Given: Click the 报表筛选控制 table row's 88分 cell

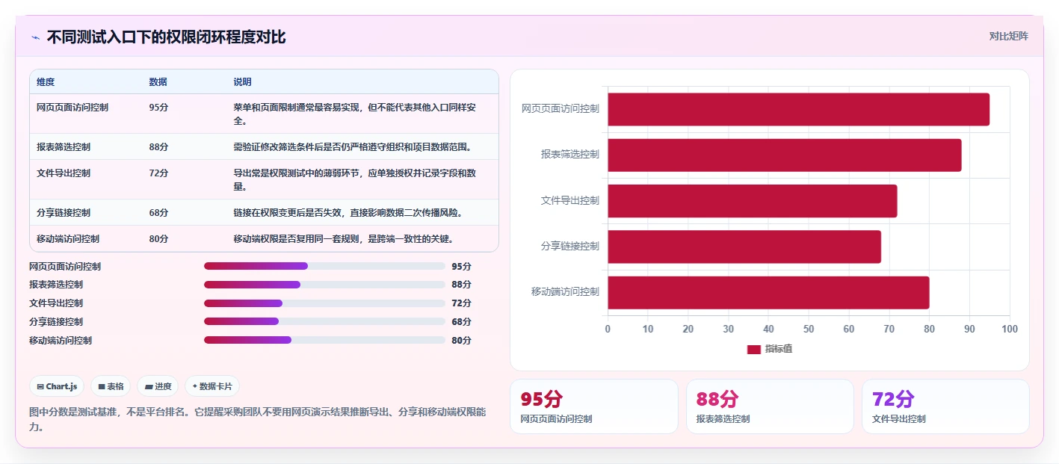Looking at the screenshot, I should pos(158,147).
